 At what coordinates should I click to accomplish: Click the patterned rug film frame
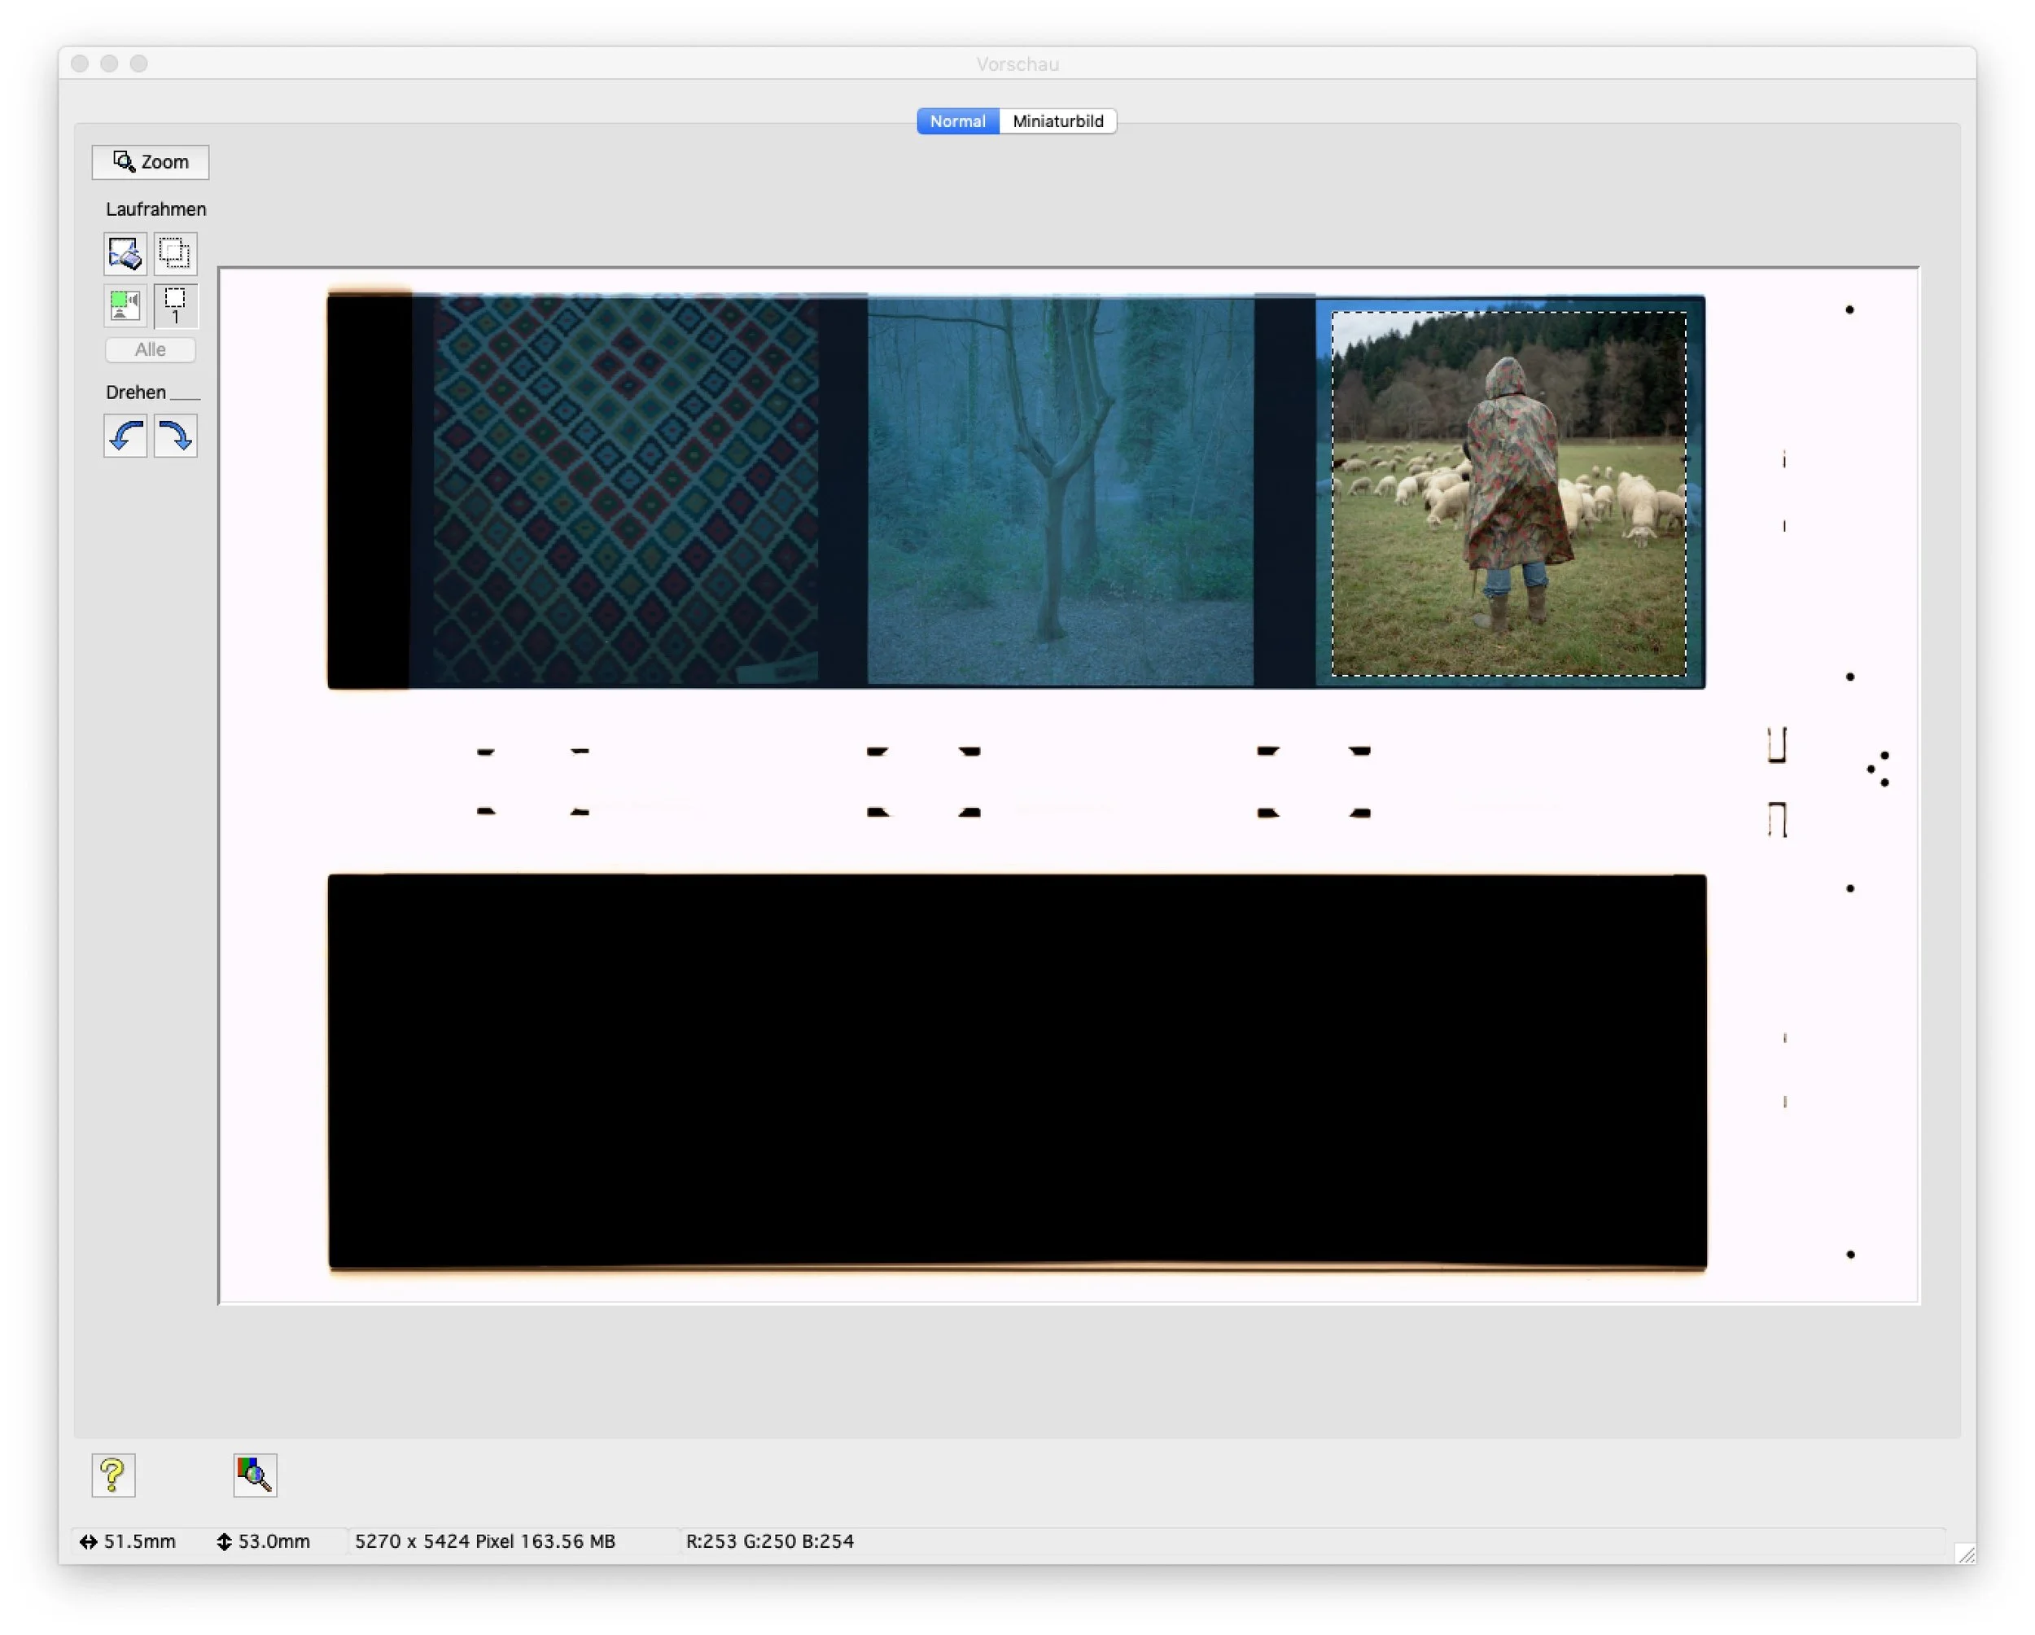(x=626, y=491)
